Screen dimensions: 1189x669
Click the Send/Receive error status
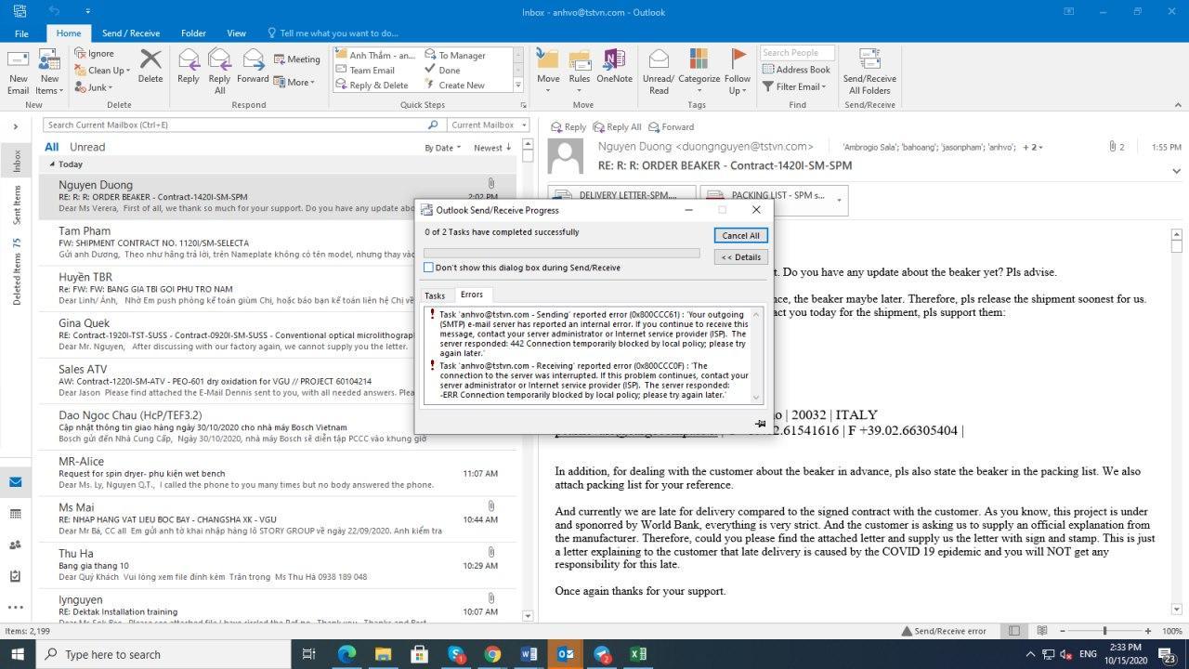(x=943, y=631)
